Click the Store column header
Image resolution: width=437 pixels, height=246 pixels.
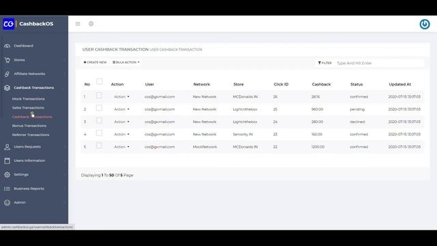(x=238, y=84)
